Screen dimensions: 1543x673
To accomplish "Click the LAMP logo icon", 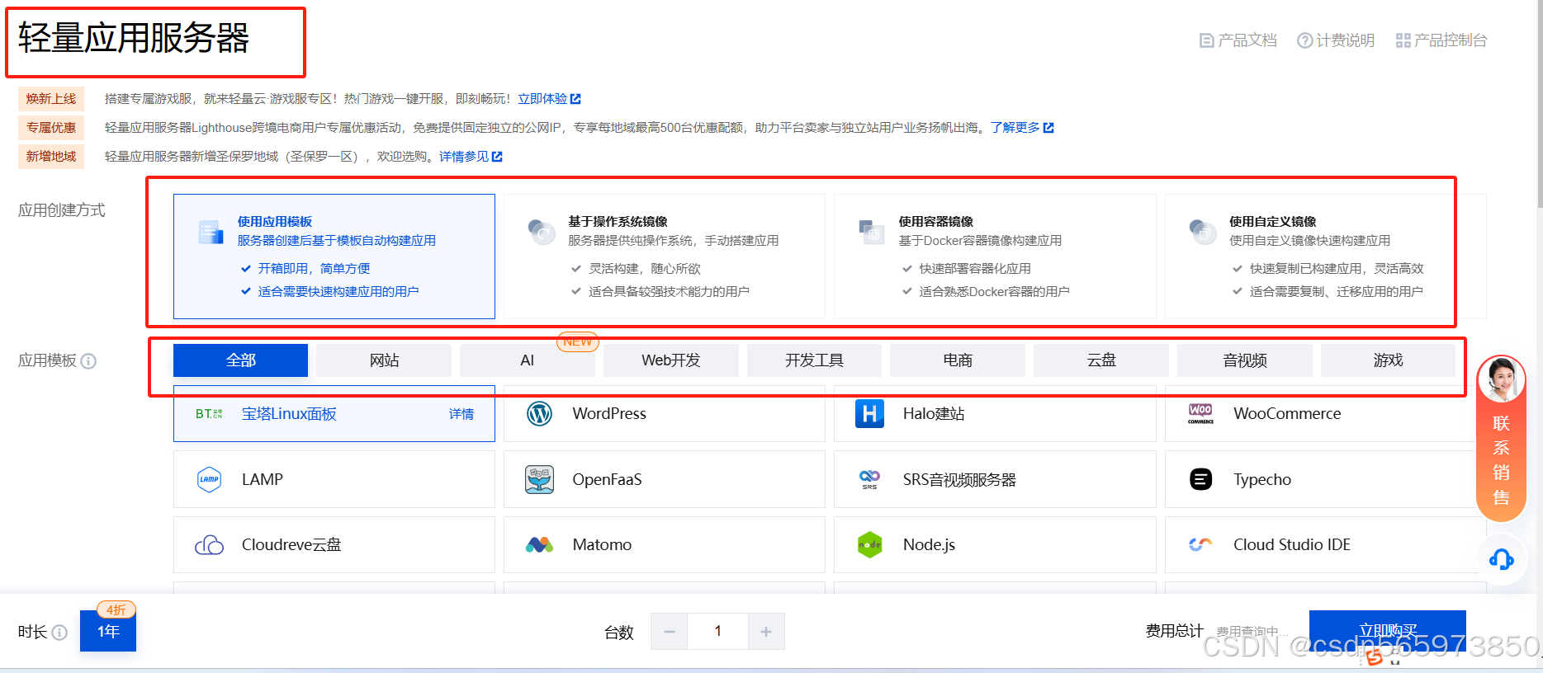I will point(210,479).
